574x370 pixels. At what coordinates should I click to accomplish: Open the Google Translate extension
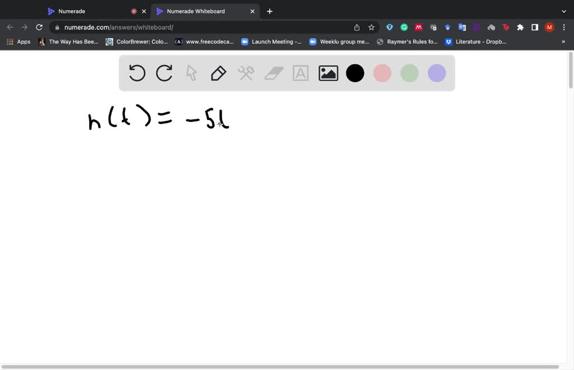(x=462, y=27)
